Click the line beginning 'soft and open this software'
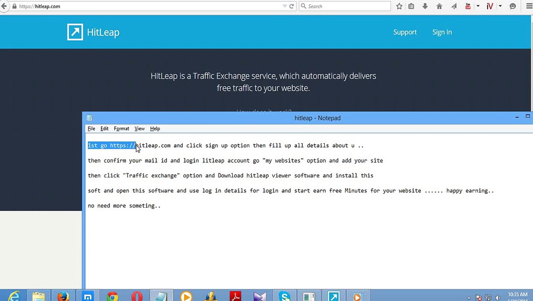Image resolution: width=533 pixels, height=301 pixels. tap(291, 191)
